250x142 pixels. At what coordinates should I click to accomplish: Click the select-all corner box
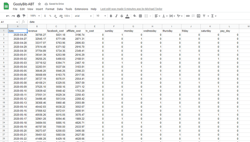(4, 27)
